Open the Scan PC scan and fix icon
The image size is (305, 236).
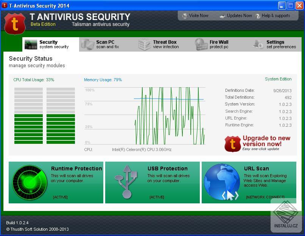(88, 44)
